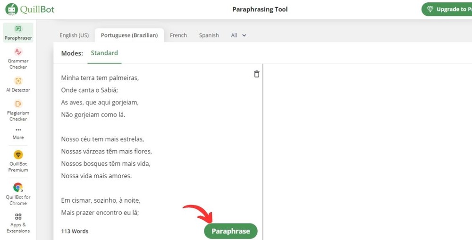Click the Paraphrasing Tool page title
Image resolution: width=472 pixels, height=240 pixels.
pyautogui.click(x=260, y=9)
